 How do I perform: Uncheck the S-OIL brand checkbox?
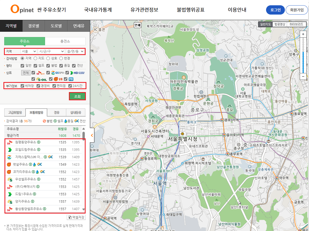(x=33, y=79)
